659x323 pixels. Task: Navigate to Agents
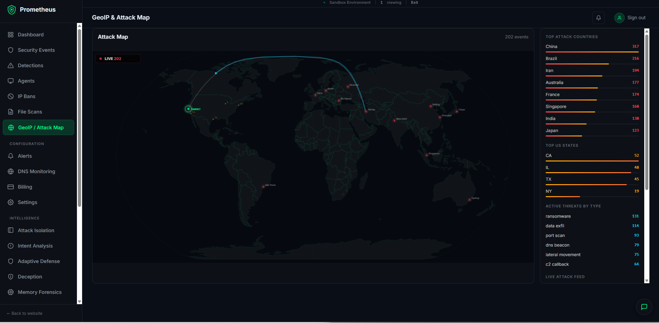click(x=38, y=81)
